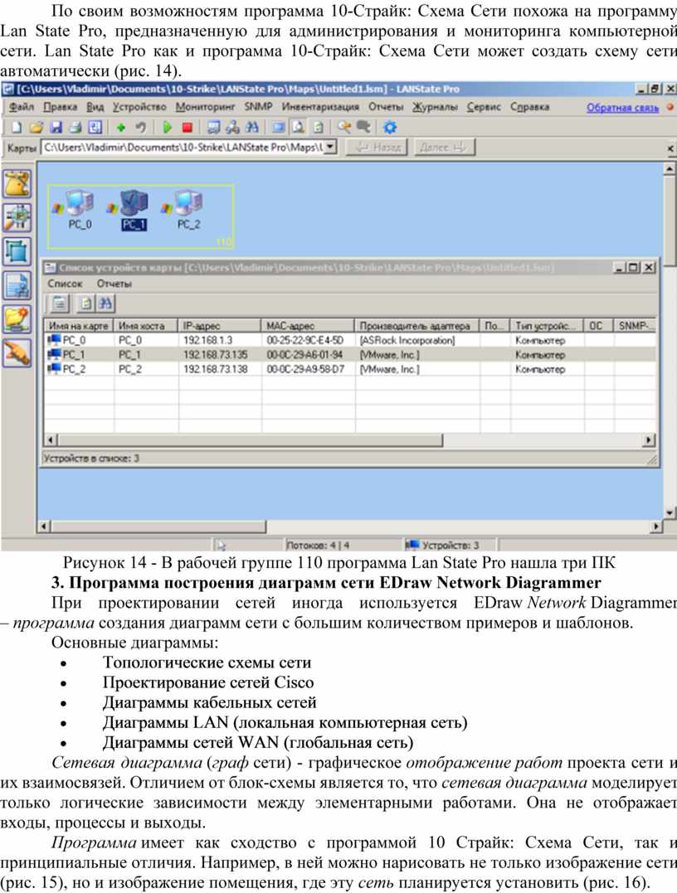
Task: Click the Undo arrow toolbar icon
Action: (140, 128)
